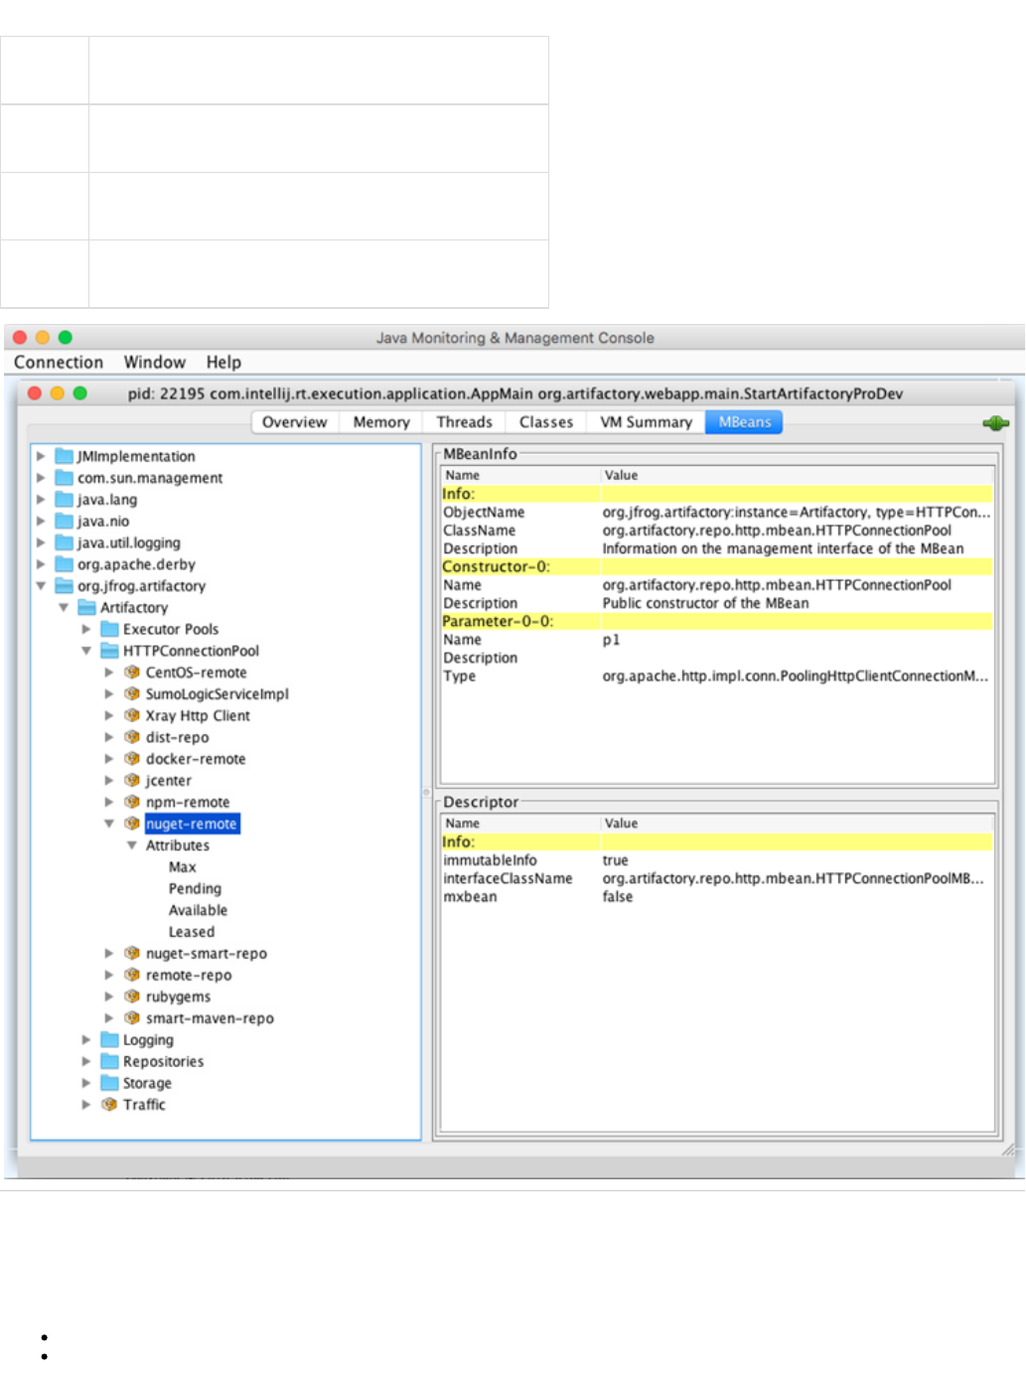The width and height of the screenshot is (1026, 1383).
Task: Collapse the Attributes tree node
Action: click(x=132, y=845)
